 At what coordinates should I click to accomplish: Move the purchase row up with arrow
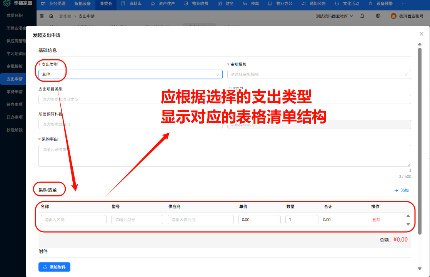pos(408,216)
